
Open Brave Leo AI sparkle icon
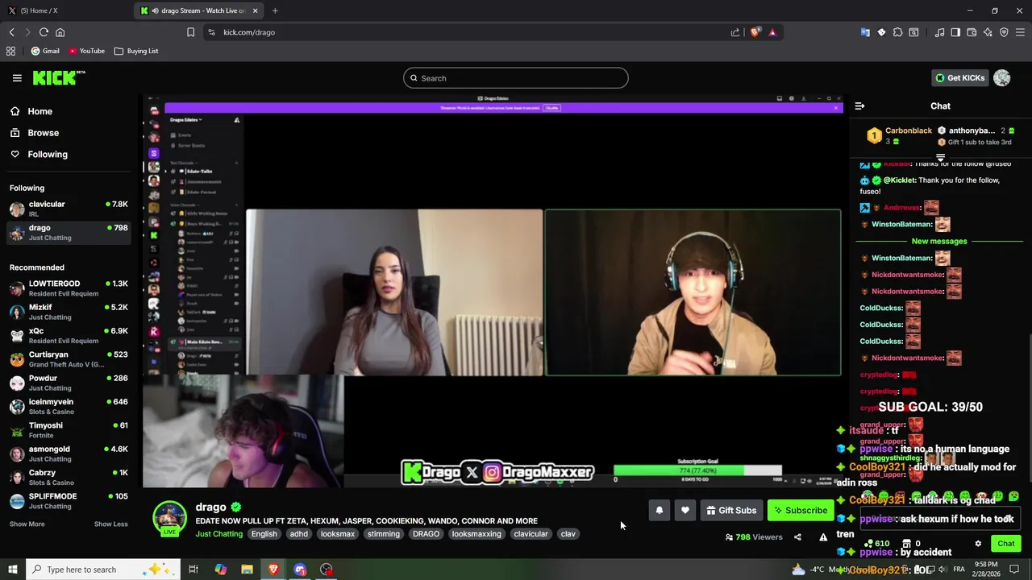pos(988,32)
